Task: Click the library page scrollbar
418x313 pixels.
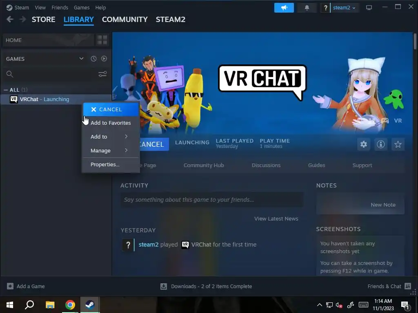Action: tap(415, 41)
